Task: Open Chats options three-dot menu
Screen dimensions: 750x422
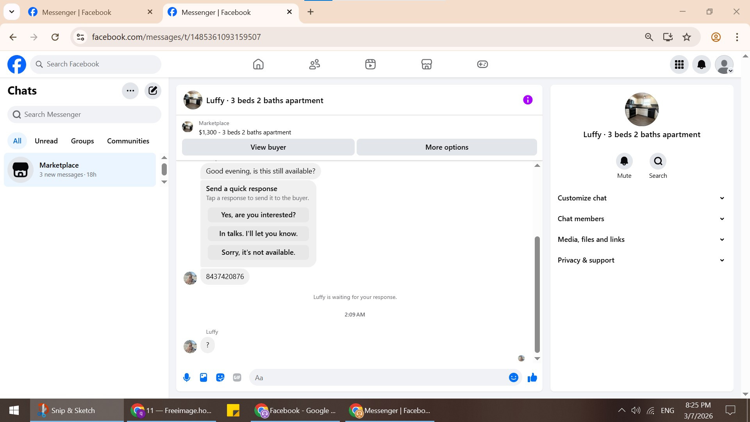Action: (130, 91)
